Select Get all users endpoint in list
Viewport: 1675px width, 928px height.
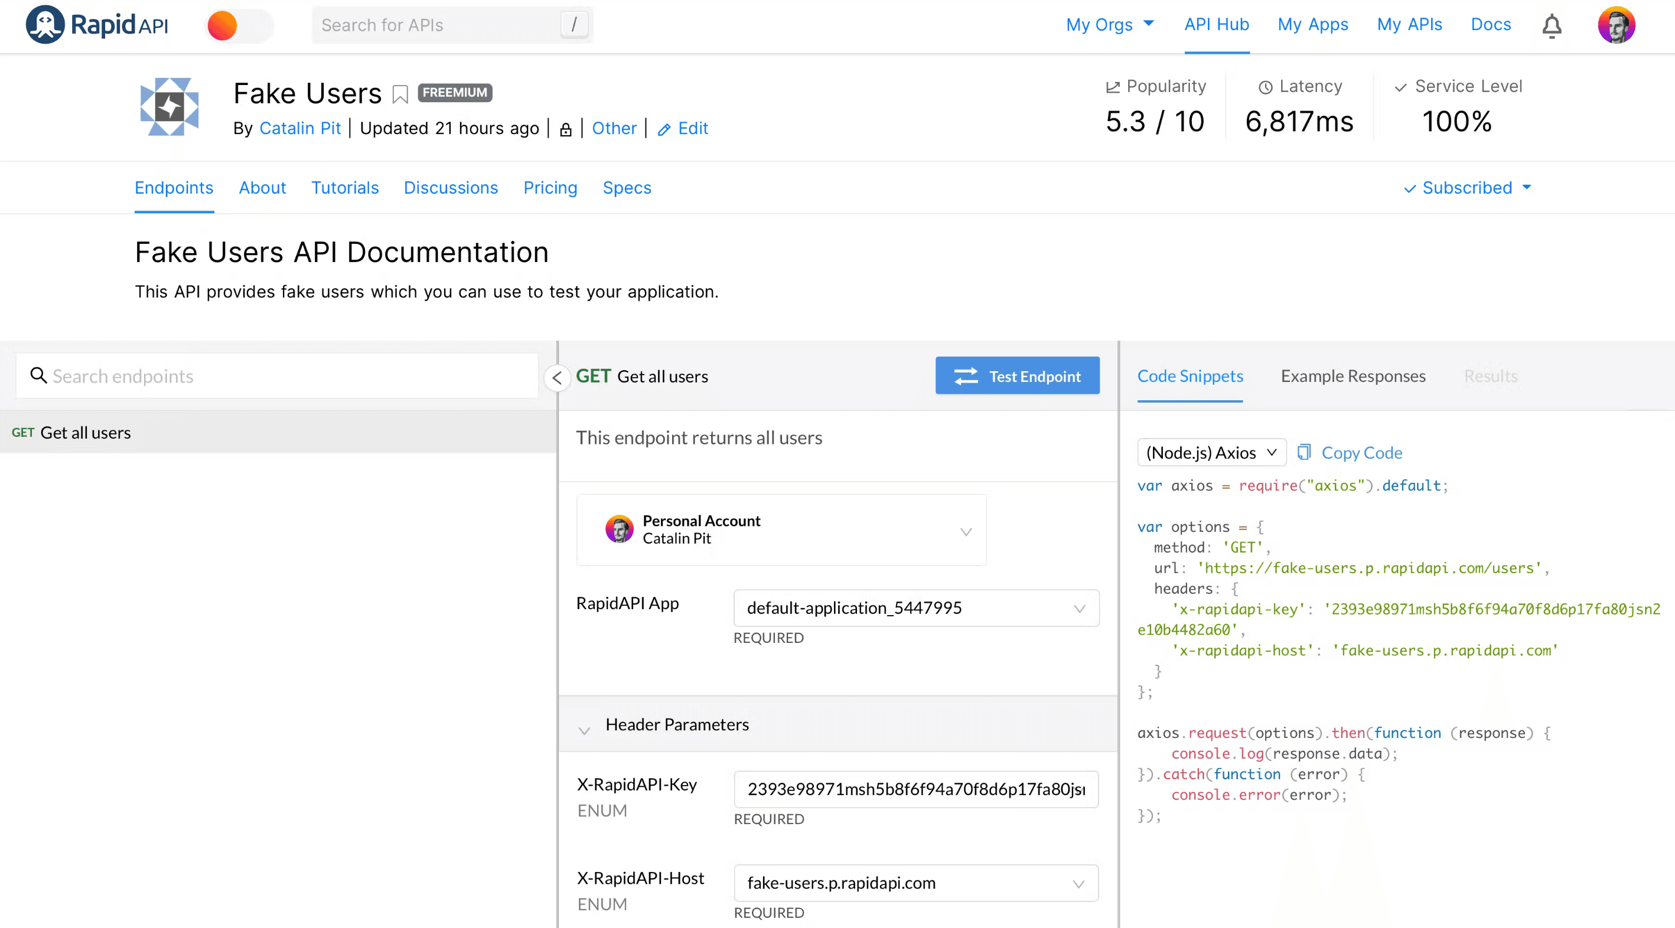tap(278, 432)
